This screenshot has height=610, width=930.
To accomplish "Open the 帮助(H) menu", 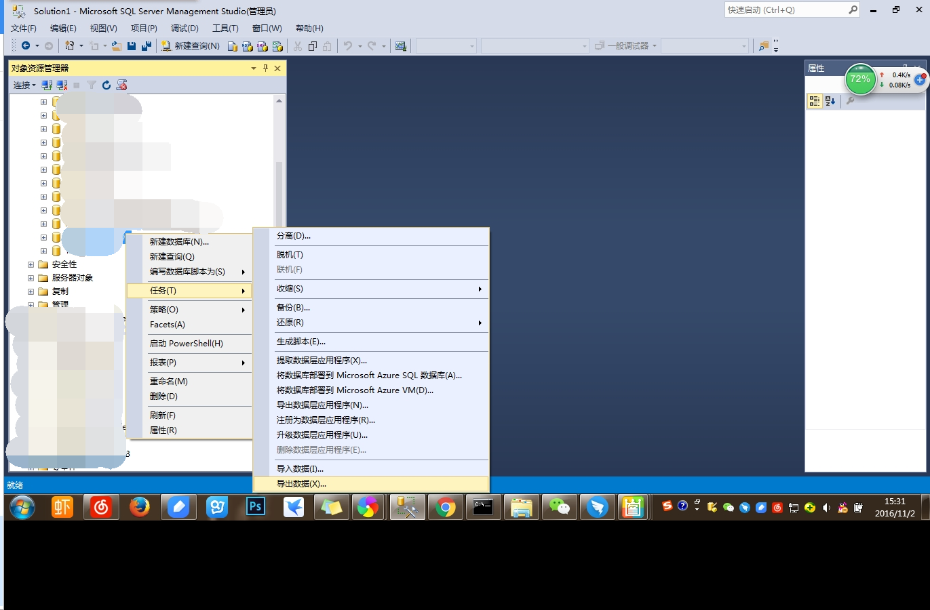I will (x=309, y=28).
